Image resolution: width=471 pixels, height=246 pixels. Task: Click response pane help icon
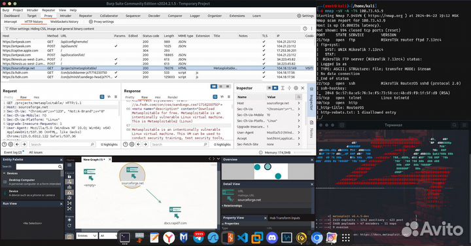tap(125, 145)
